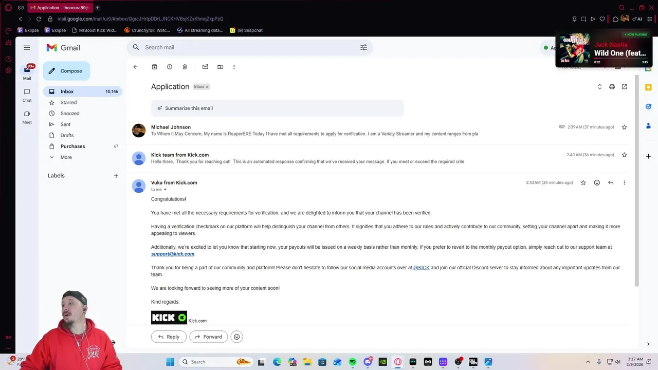Open Mail in the Gmail left rail
Viewport: 658px width, 370px height.
tap(27, 72)
